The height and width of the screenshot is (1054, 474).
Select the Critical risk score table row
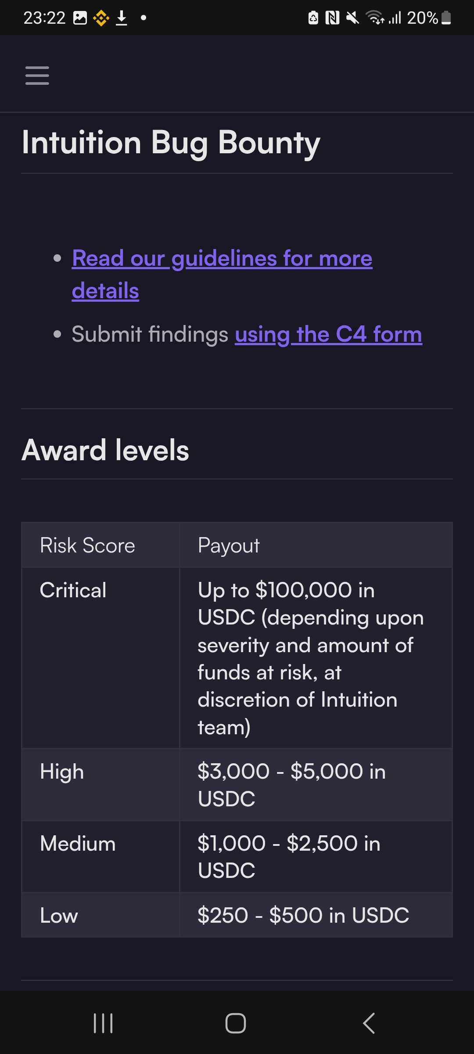click(73, 590)
